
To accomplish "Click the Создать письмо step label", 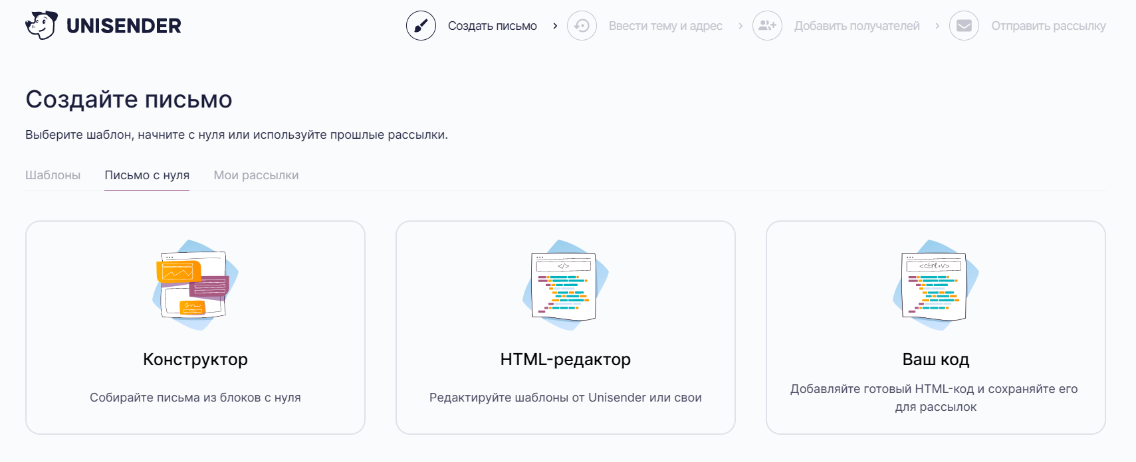I will click(493, 26).
